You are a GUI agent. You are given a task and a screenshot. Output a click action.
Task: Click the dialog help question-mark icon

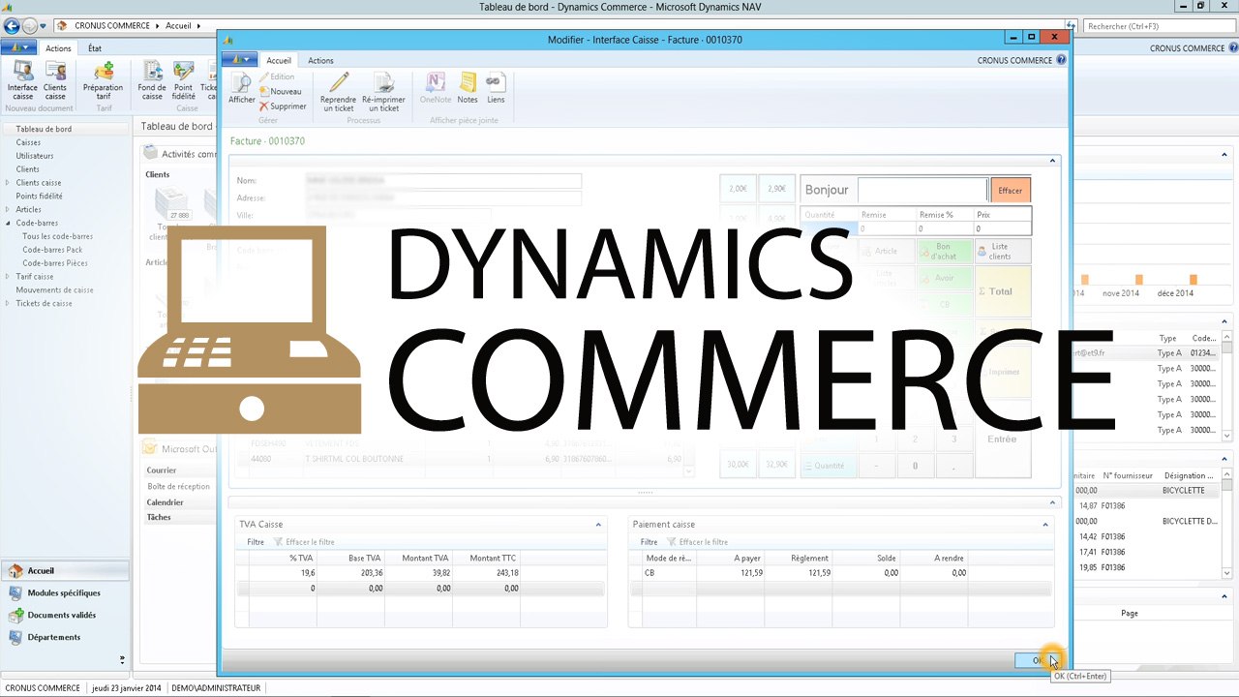coord(1061,60)
